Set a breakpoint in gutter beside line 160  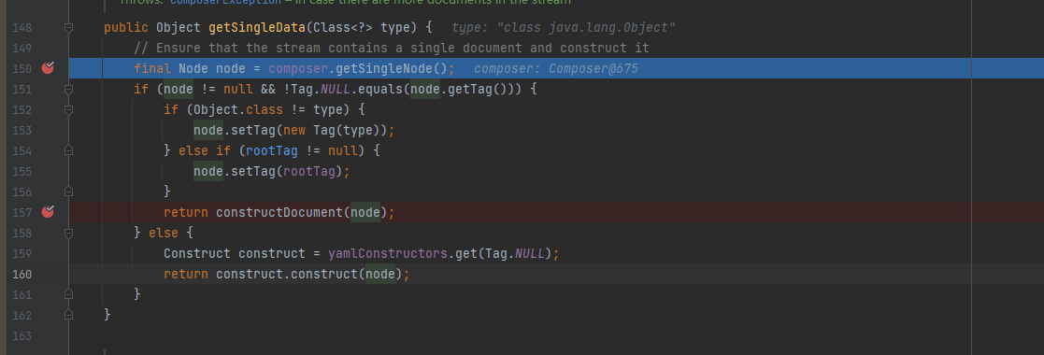click(x=48, y=274)
